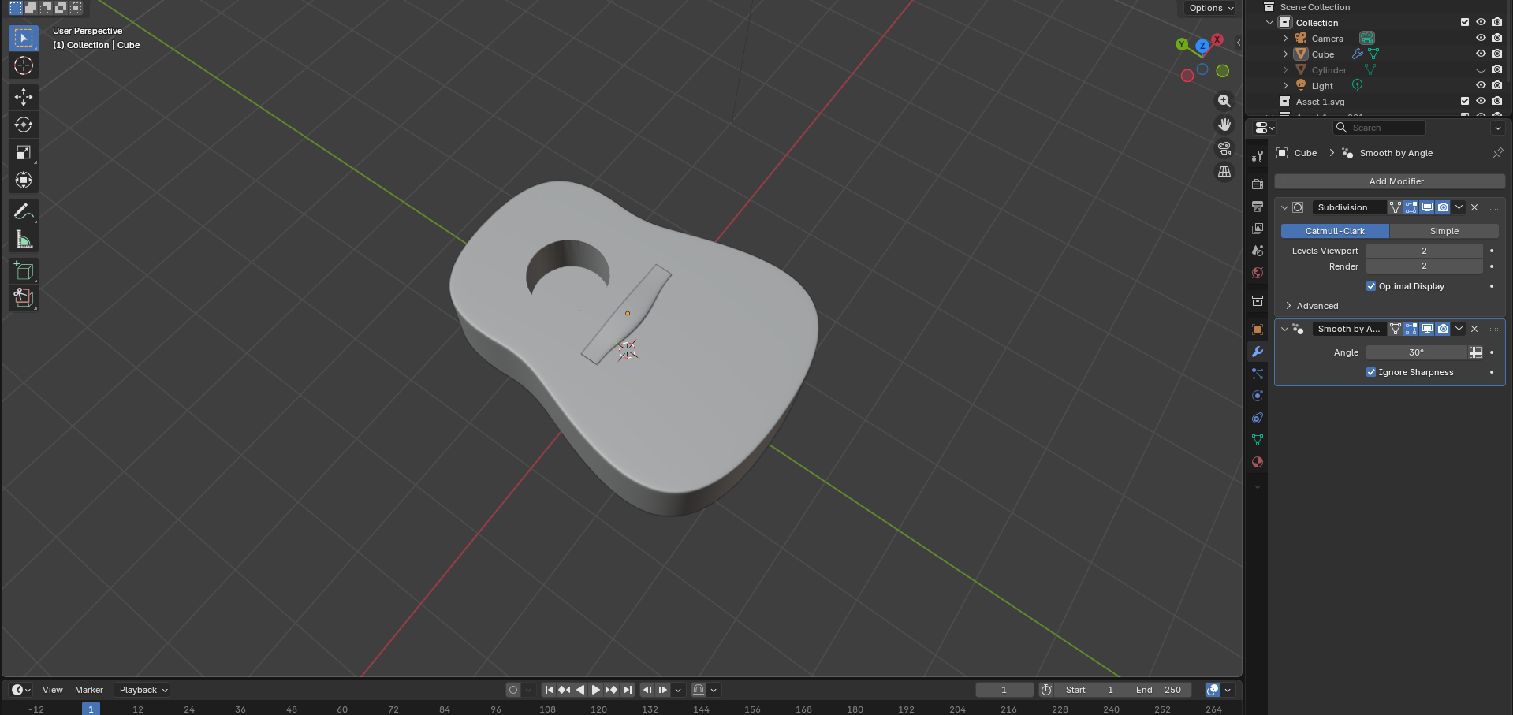Screen dimensions: 1513x715
Task: Open the Physics properties tab
Action: 1258,396
